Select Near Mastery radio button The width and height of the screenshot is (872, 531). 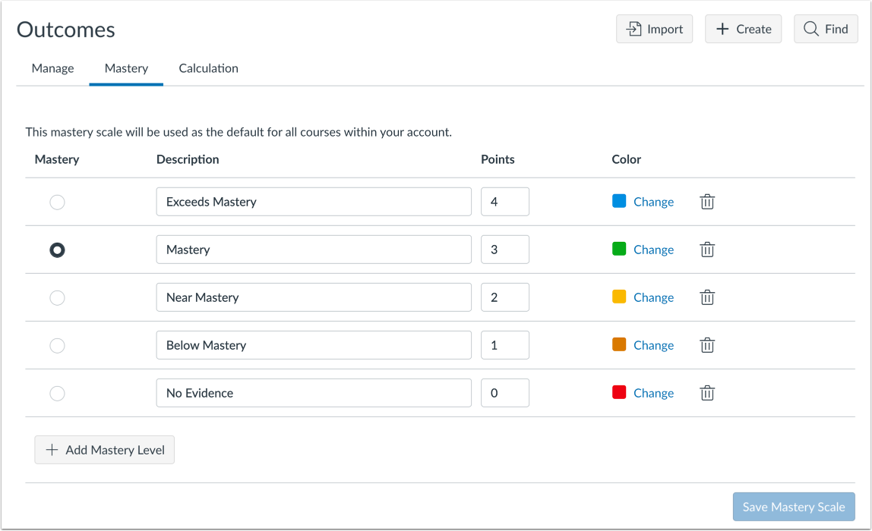click(57, 297)
